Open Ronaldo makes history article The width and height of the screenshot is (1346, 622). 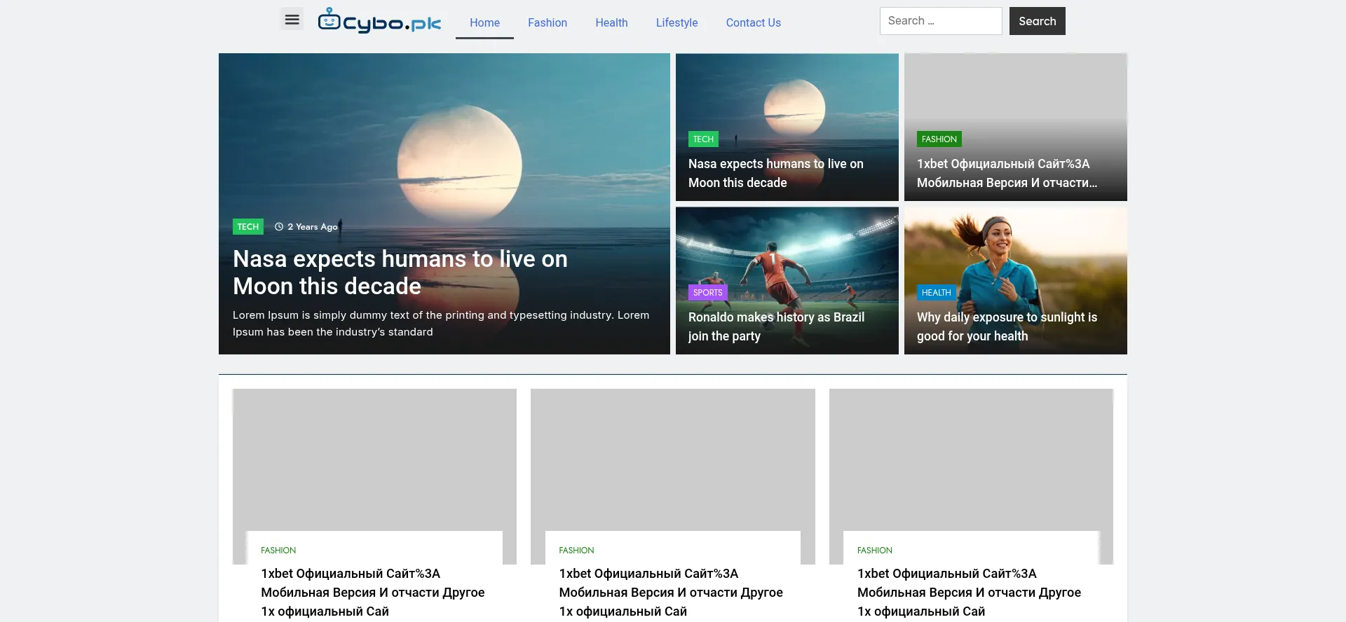tap(776, 326)
